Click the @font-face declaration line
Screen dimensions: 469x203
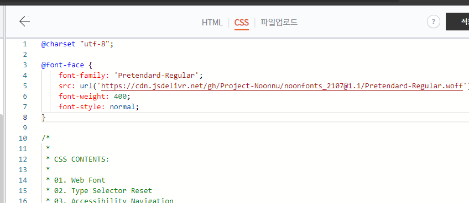(x=67, y=65)
